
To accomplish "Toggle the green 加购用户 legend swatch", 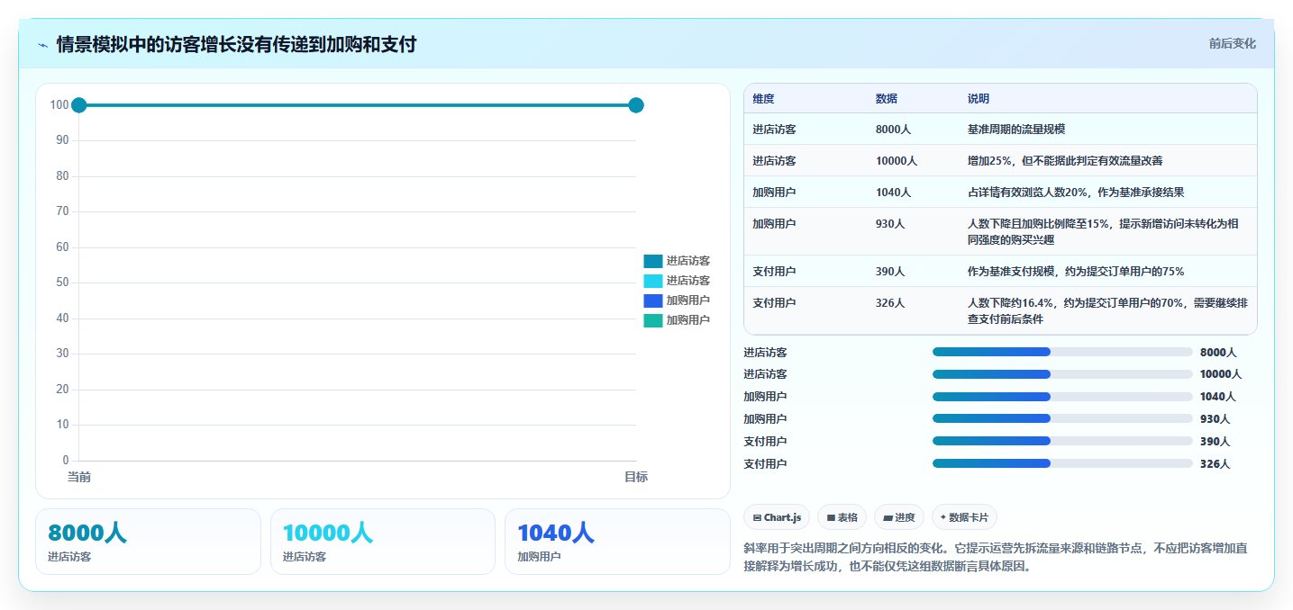I will pos(652,320).
